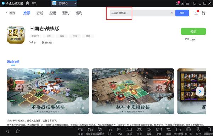Open 键鼠 keyboard mapping settings
The image size is (213, 136).
120,131
